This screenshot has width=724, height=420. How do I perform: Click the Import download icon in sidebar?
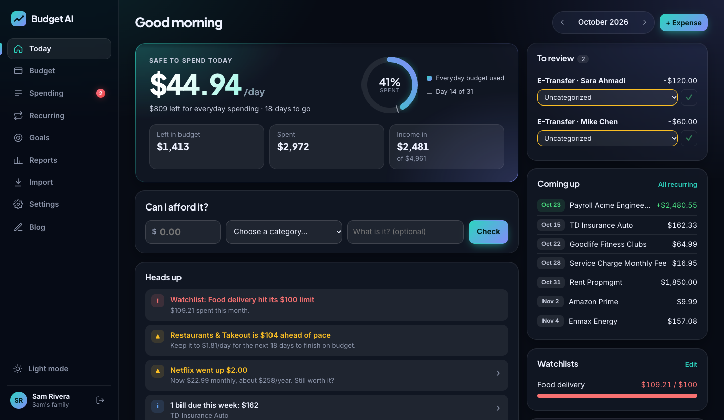(18, 182)
